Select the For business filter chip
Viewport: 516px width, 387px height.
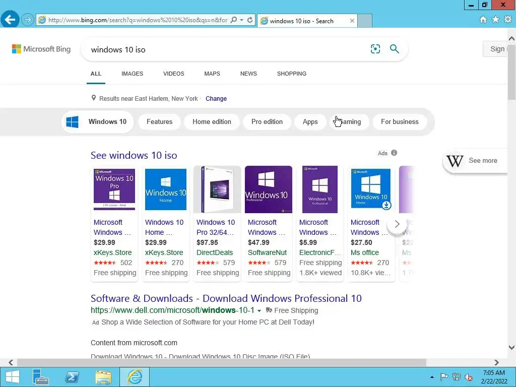point(400,122)
